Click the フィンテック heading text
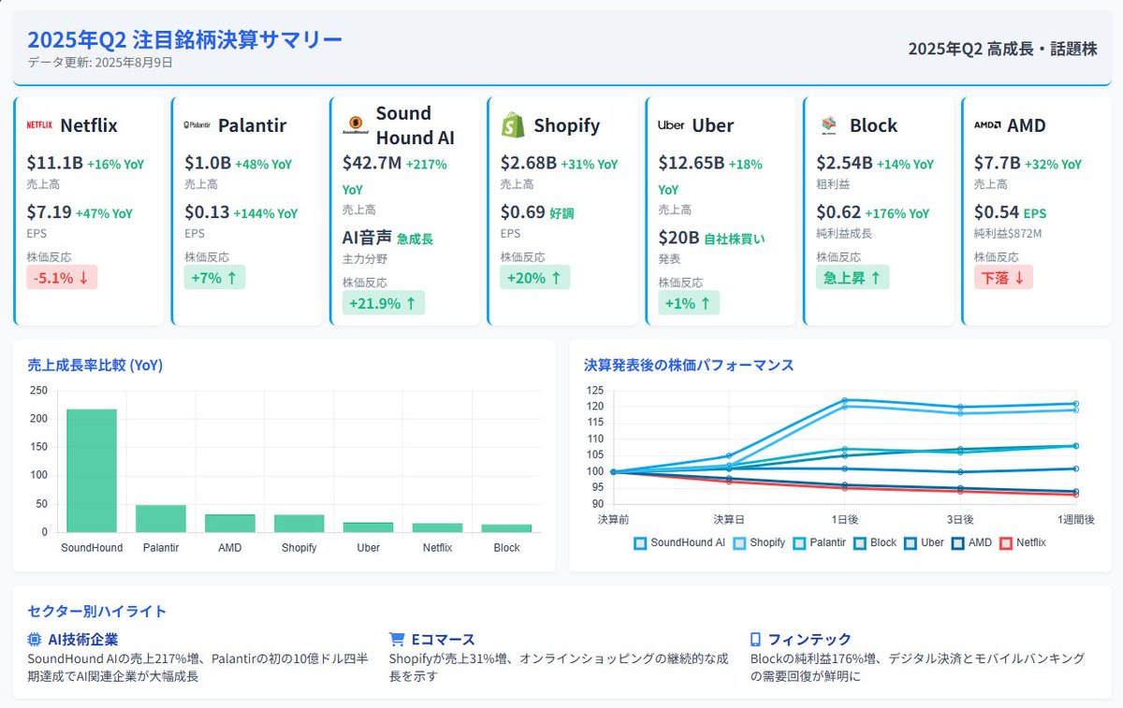This screenshot has width=1123, height=708. coord(809,640)
